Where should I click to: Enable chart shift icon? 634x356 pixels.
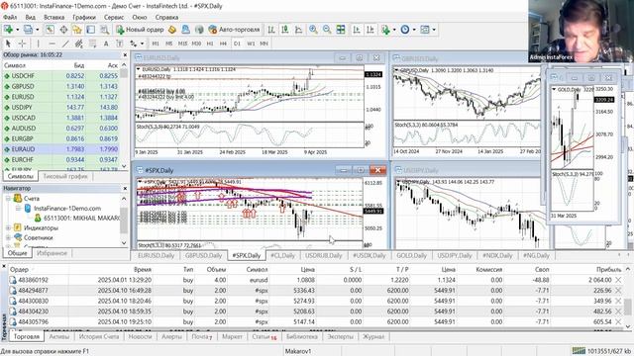coord(370,30)
